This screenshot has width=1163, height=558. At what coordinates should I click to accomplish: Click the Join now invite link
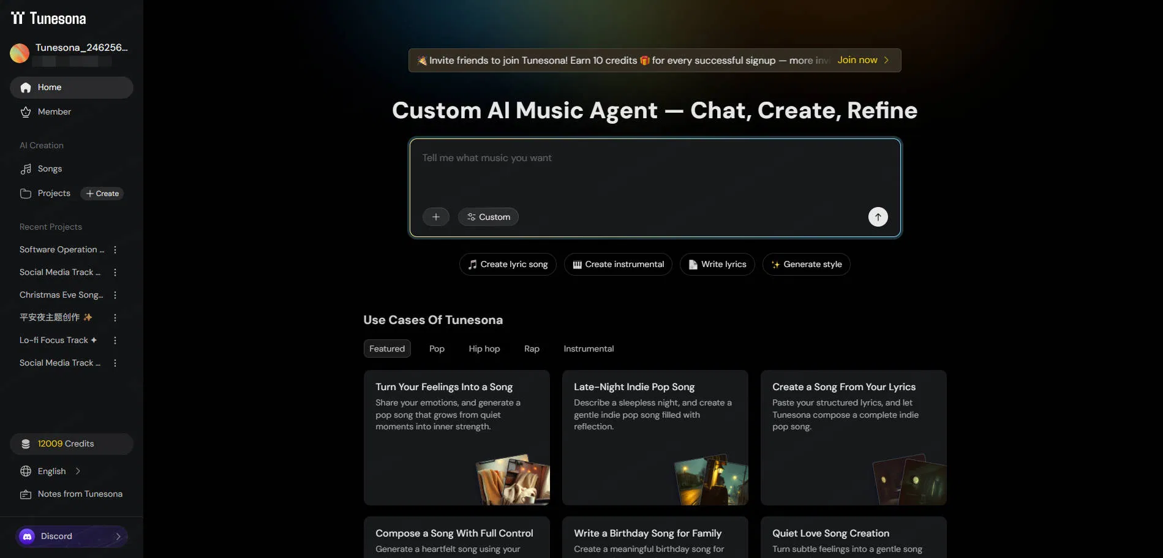click(x=856, y=60)
